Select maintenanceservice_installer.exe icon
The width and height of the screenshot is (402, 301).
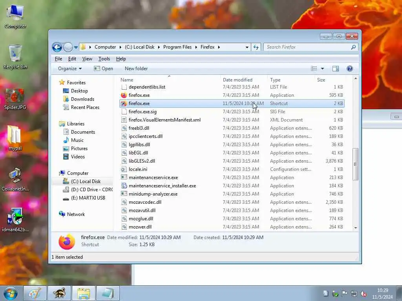click(124, 185)
